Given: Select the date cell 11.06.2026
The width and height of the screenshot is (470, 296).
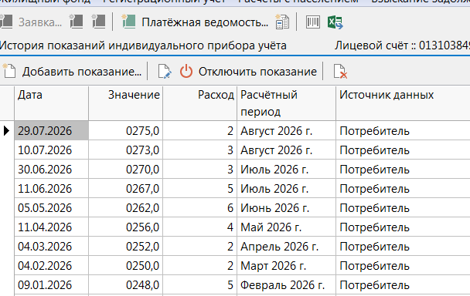Looking at the screenshot, I should point(51,188).
